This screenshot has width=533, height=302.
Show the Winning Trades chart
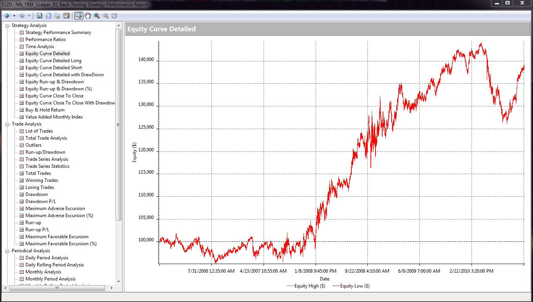coord(42,180)
